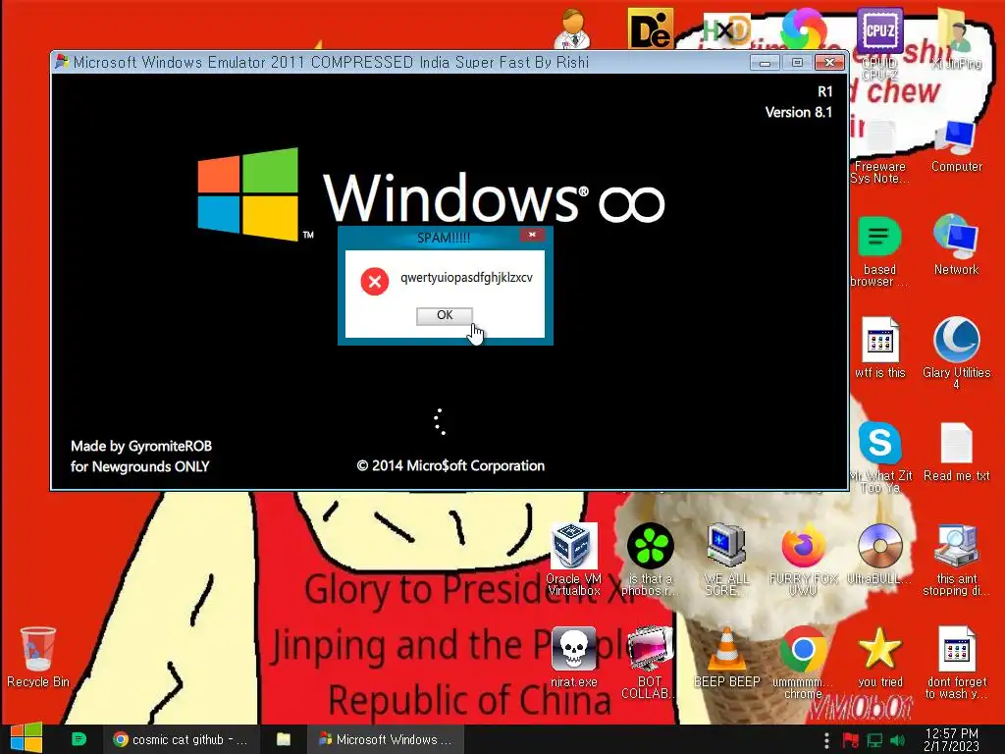Viewport: 1005px width, 754px height.
Task: Click the 'qwertyuiopasdfghjklzxcv' error message
Action: (466, 278)
